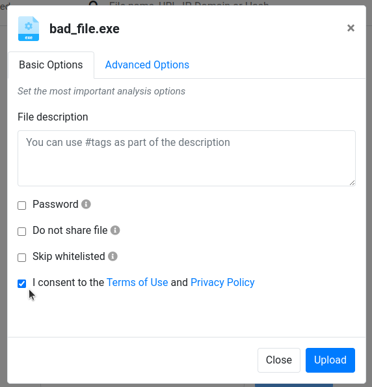Click the Skip whitelisted label
The image size is (372, 387).
coord(69,257)
